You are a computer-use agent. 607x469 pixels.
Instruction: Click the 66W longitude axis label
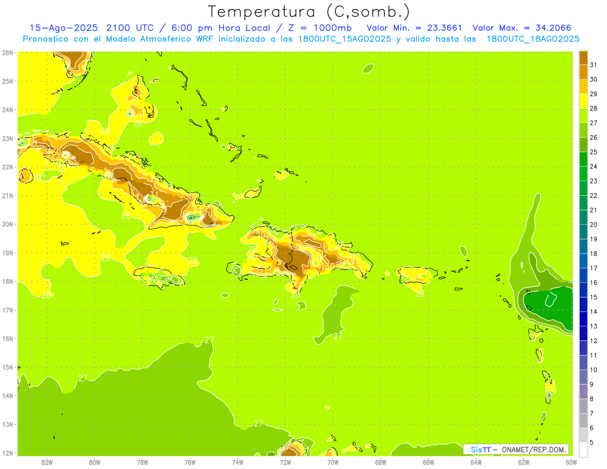(x=428, y=461)
